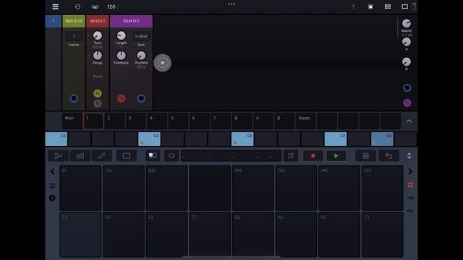Click the gray velocity jack on AN KICK 2
The height and width of the screenshot is (260, 463).
[x=98, y=103]
